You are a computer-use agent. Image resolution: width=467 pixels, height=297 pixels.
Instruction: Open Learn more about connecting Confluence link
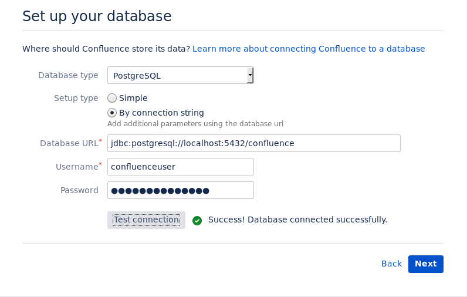[309, 49]
